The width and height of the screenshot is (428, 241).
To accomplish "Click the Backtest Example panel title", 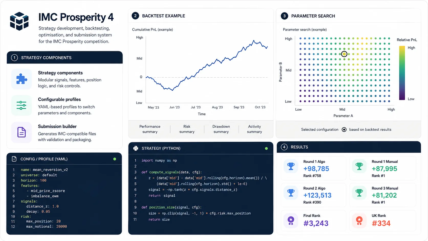I will 164,16.
